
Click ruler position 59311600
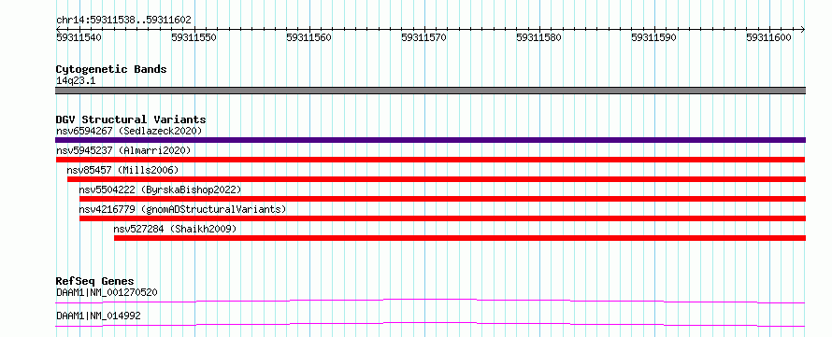pos(768,37)
